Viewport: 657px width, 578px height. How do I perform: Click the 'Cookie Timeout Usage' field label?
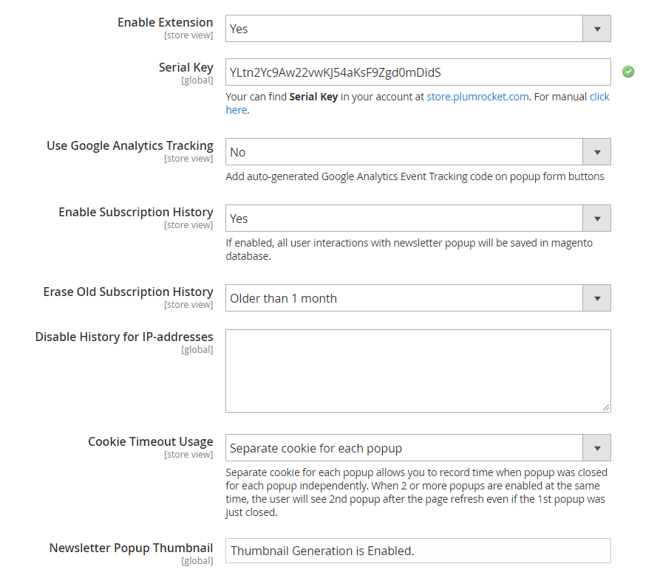[150, 441]
